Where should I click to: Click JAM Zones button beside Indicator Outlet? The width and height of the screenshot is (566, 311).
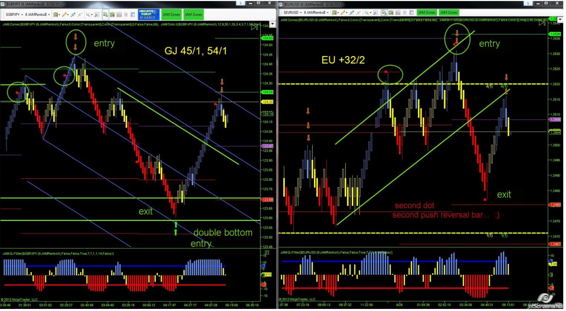pos(171,15)
